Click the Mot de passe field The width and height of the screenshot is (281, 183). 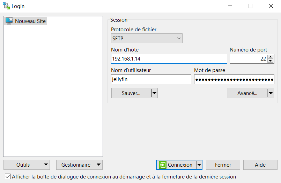click(234, 79)
